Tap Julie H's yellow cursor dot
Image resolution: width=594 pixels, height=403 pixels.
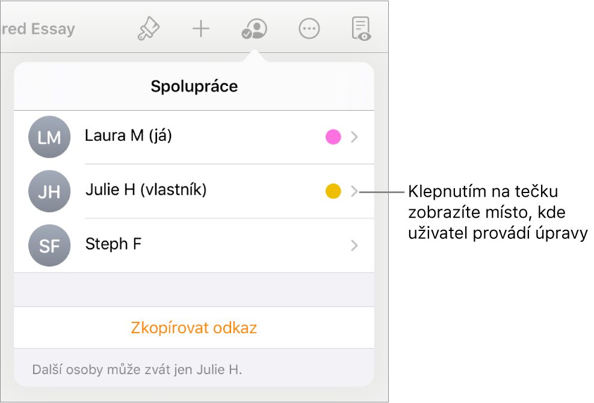click(x=333, y=191)
